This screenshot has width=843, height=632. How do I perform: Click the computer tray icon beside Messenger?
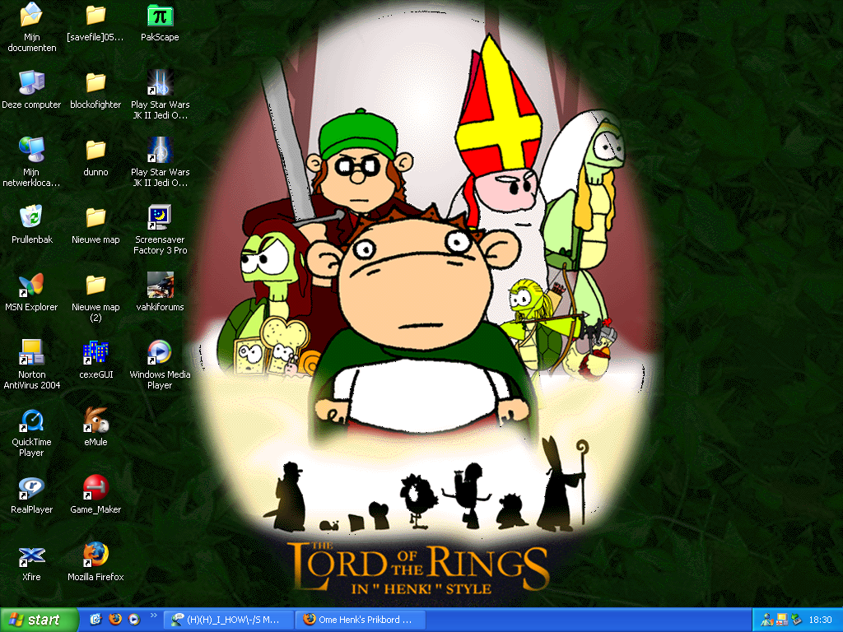pos(781,620)
